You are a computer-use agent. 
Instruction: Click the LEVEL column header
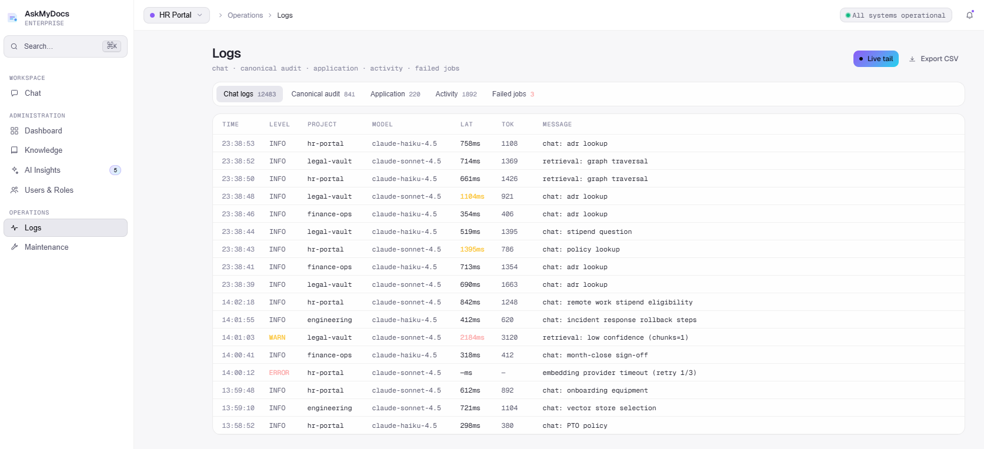279,125
